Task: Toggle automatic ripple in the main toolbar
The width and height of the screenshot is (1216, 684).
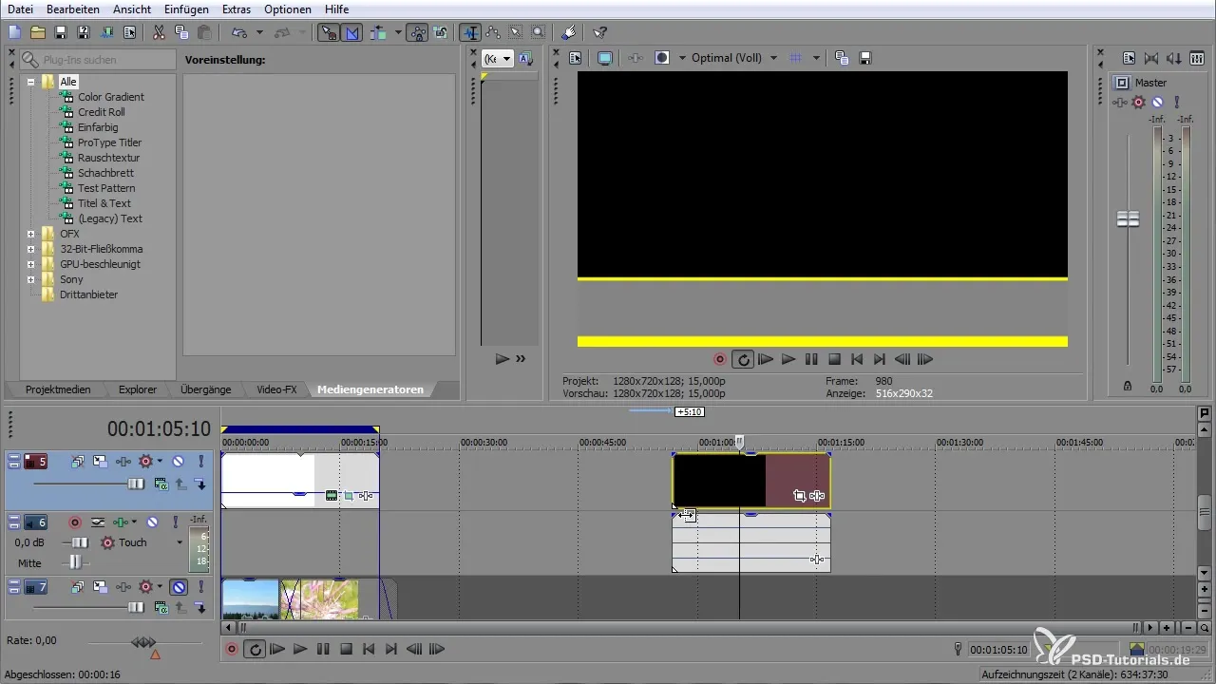Action: [377, 32]
